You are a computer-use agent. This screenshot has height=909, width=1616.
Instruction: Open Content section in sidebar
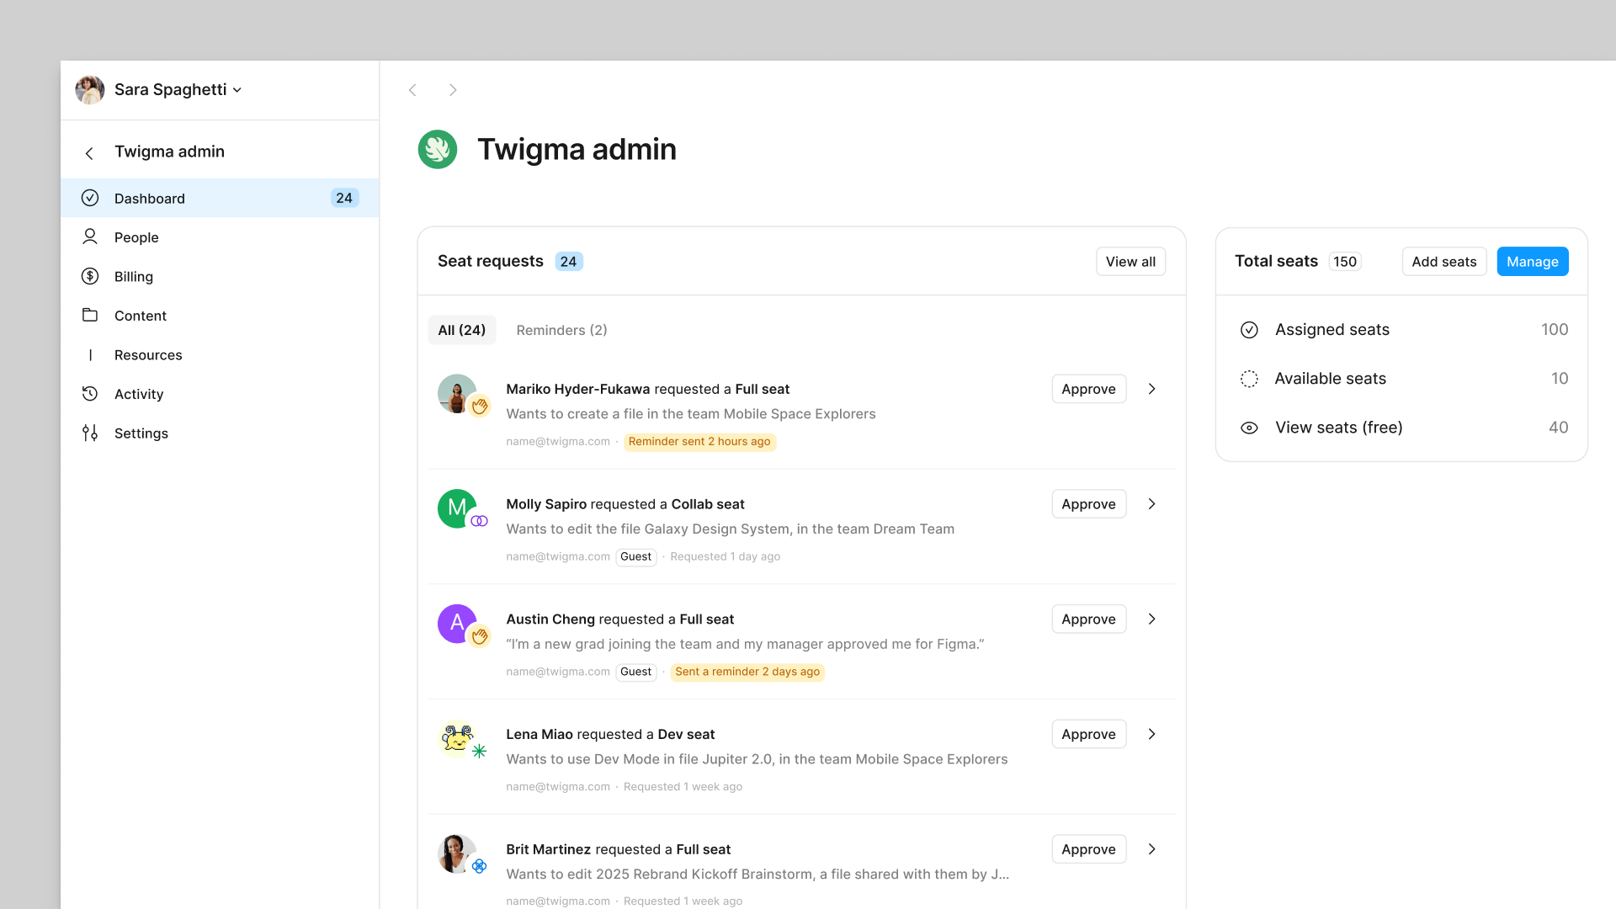pyautogui.click(x=139, y=314)
